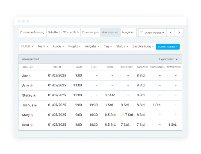Image resolution: width=201 pixels, height=154 pixels.
Task: Click Joshua's overtime value 1 Std.
Action: 157,105
